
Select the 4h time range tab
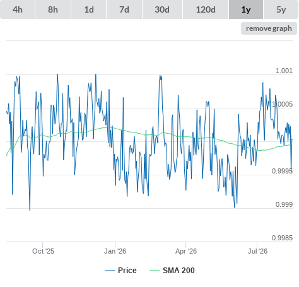(x=17, y=9)
